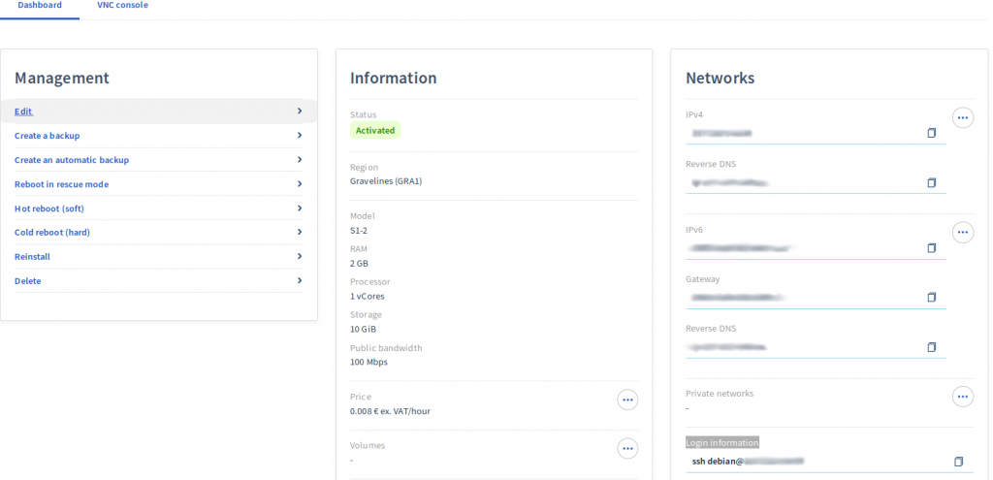Select the Delete instance link

[x=28, y=281]
